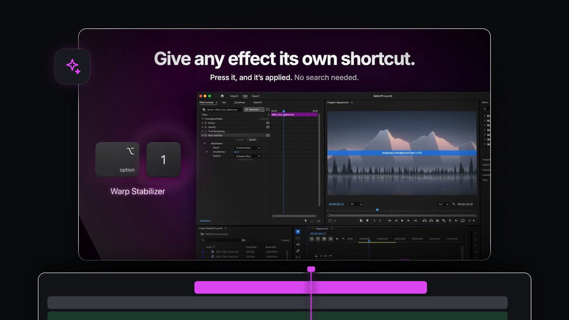The image size is (569, 320).
Task: Reset the Warp Stabilizer effect
Action: click(x=268, y=135)
